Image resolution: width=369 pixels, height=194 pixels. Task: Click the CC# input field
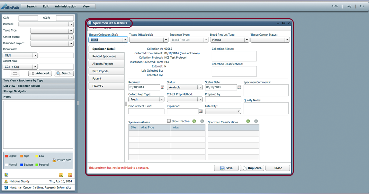[28, 18]
